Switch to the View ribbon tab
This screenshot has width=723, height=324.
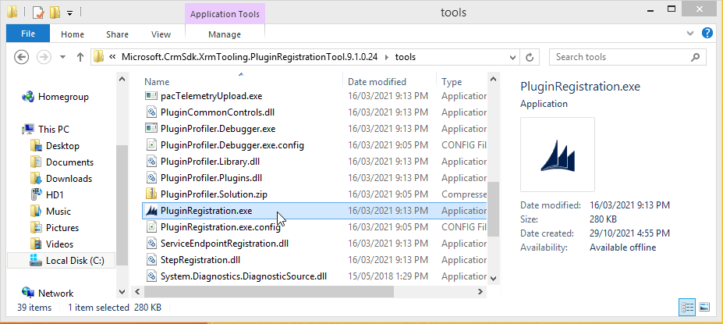(161, 34)
